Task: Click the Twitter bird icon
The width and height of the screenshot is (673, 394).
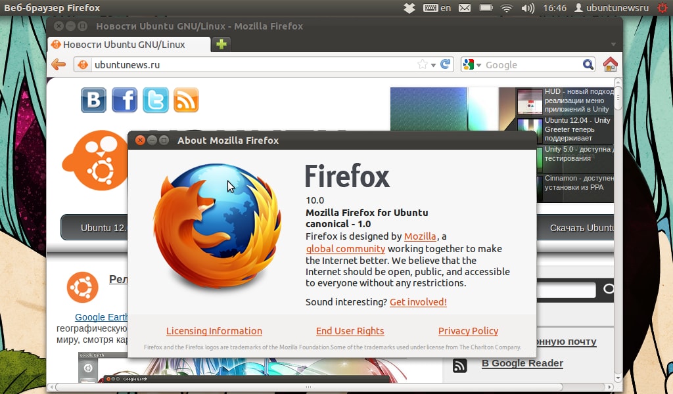Action: tap(155, 100)
